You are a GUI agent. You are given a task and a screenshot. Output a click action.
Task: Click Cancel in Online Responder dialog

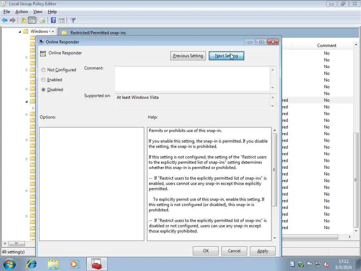pyautogui.click(x=234, y=251)
